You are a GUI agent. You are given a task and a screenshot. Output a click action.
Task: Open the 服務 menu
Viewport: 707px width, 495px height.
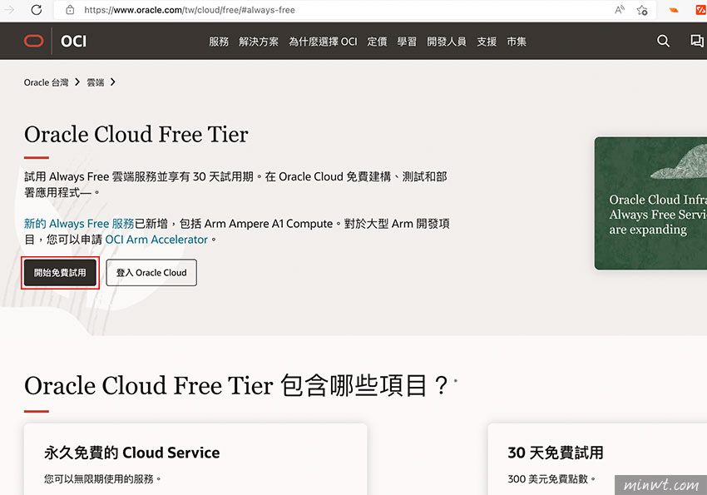click(x=219, y=42)
